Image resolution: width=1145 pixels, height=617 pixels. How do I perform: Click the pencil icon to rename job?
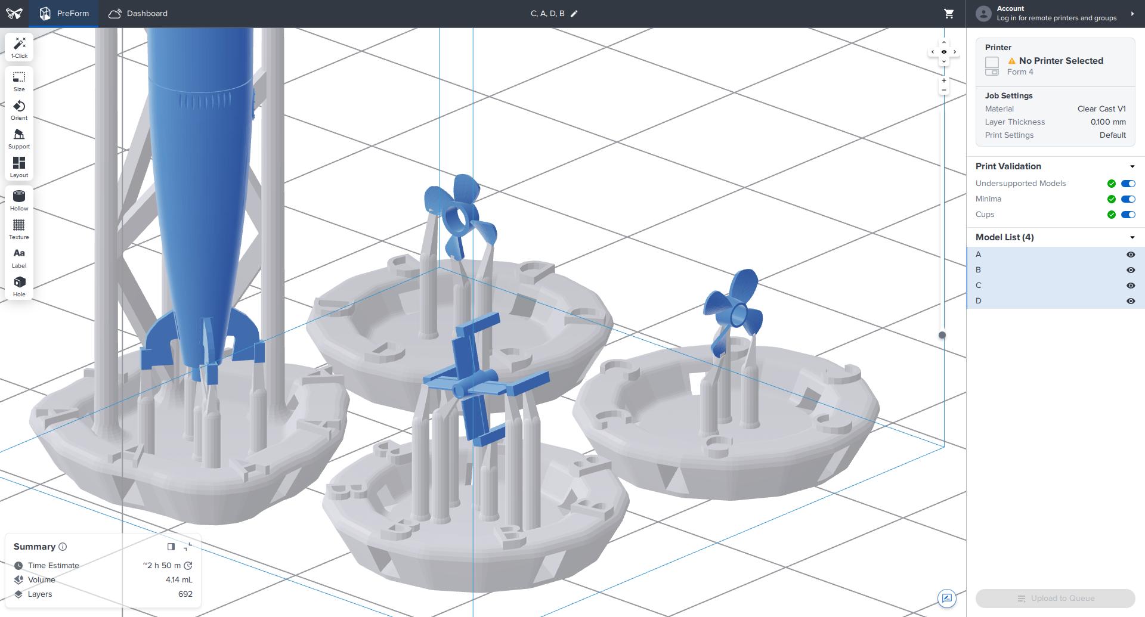[574, 14]
